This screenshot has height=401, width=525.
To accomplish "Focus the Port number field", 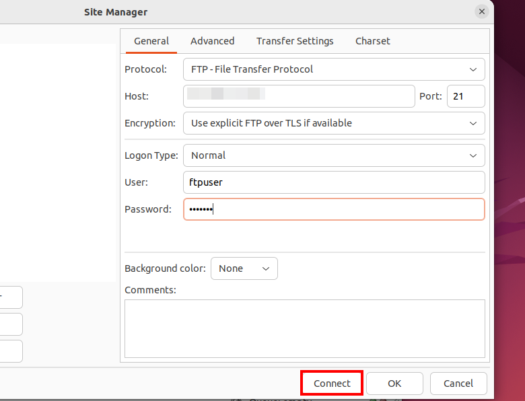I will tap(466, 96).
